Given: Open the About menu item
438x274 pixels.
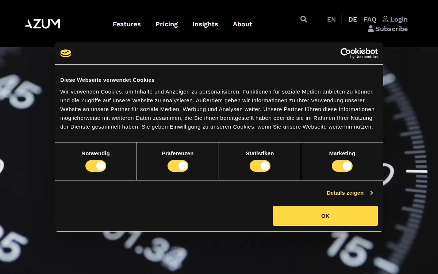Looking at the screenshot, I should tap(242, 24).
